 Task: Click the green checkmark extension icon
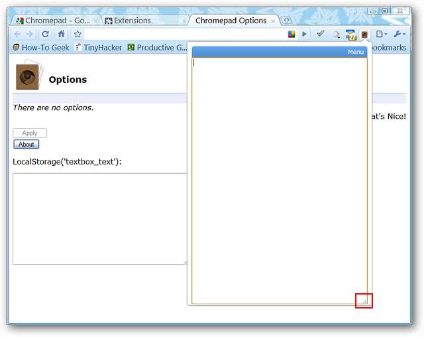pyautogui.click(x=321, y=34)
